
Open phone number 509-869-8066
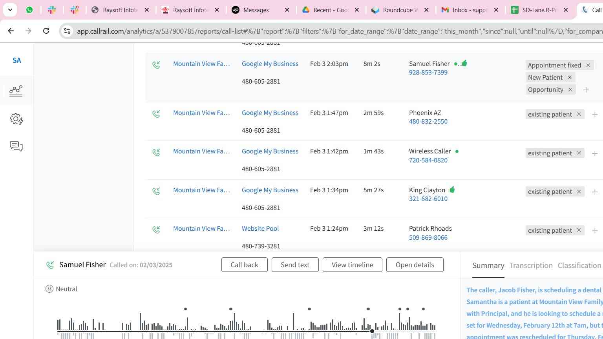coord(428,238)
